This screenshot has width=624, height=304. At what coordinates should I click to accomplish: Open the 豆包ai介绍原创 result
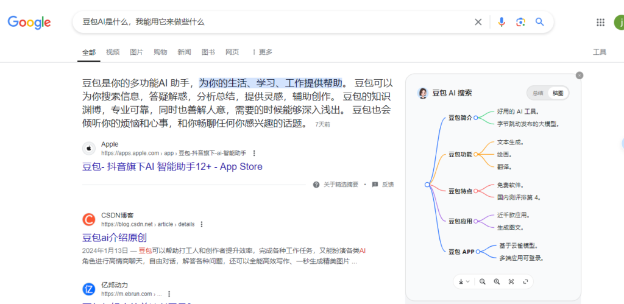(x=115, y=238)
